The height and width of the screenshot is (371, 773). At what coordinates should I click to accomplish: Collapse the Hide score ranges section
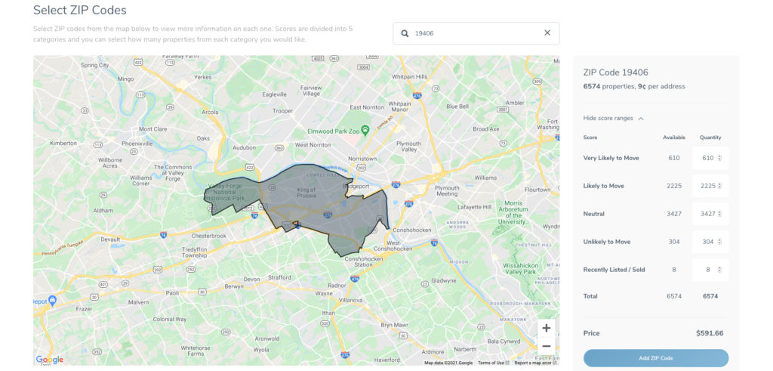pos(613,119)
